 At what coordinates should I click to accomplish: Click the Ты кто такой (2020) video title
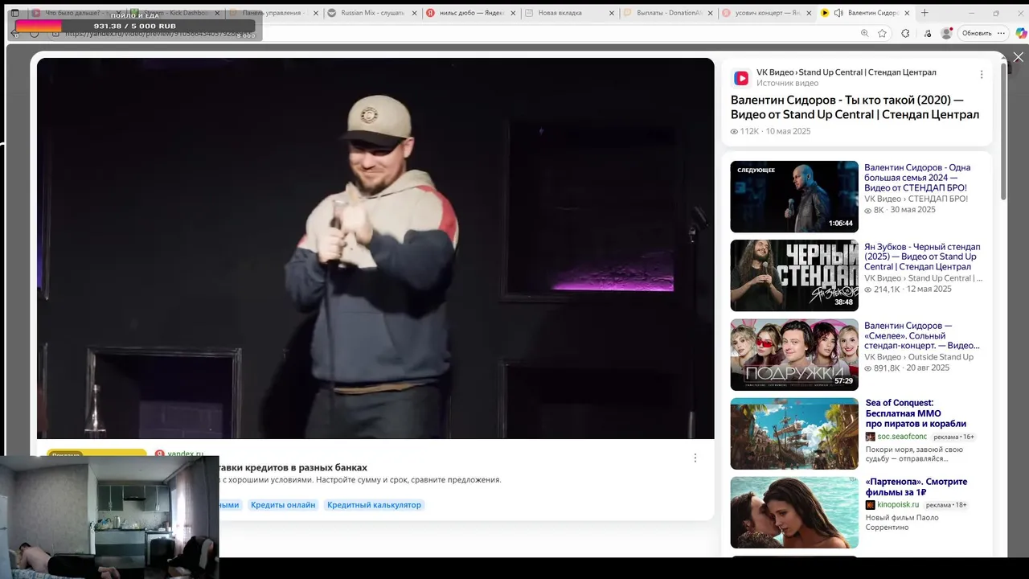tap(855, 108)
